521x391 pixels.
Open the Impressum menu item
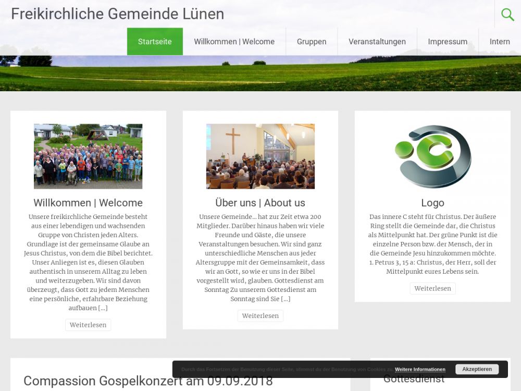pos(448,42)
